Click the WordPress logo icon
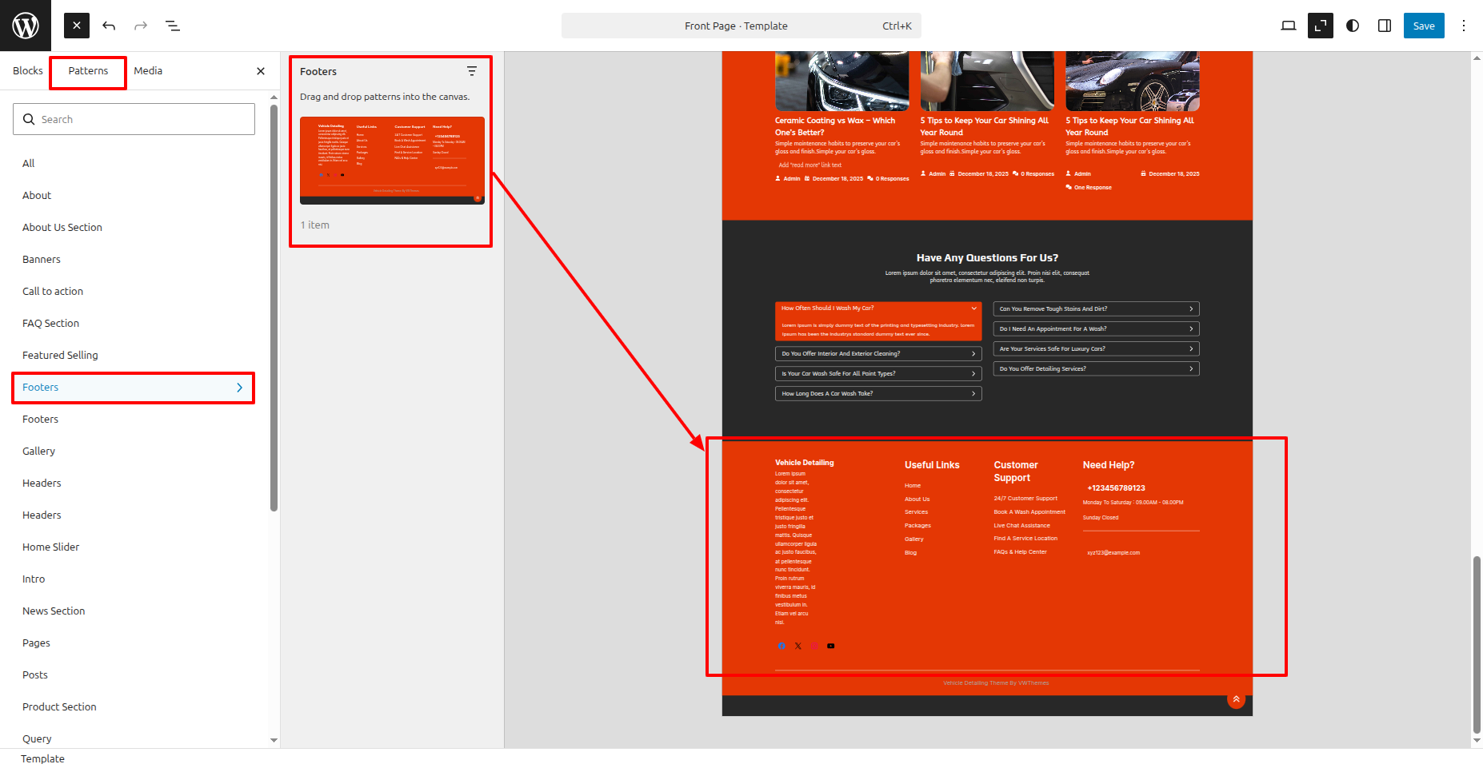 (26, 26)
